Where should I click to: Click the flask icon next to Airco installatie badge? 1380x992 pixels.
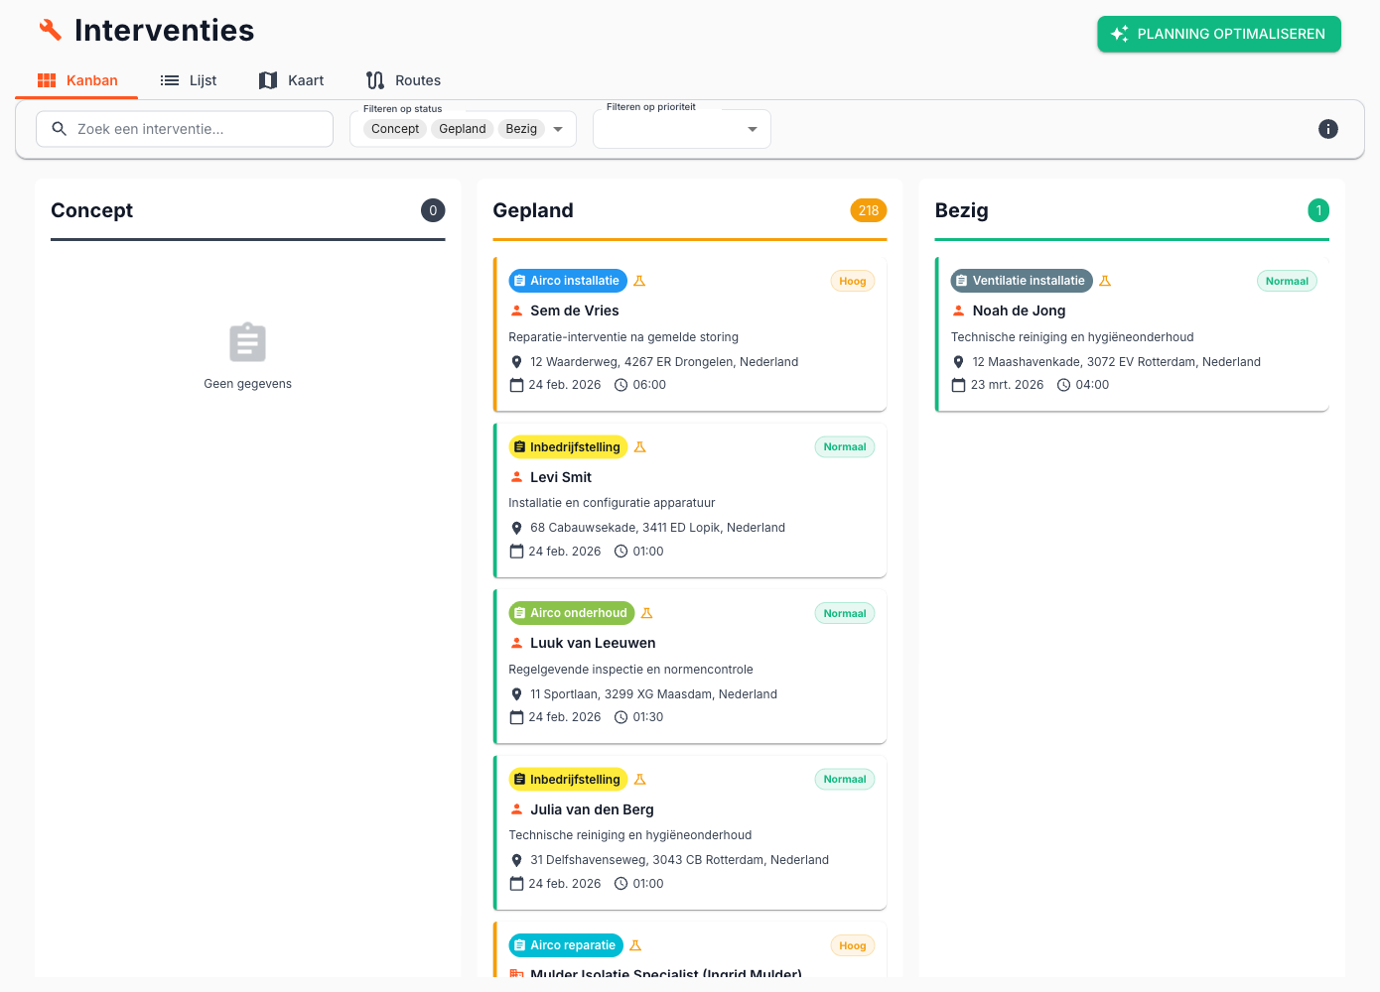point(639,281)
